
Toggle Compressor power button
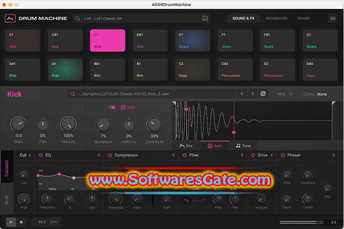tap(110, 155)
